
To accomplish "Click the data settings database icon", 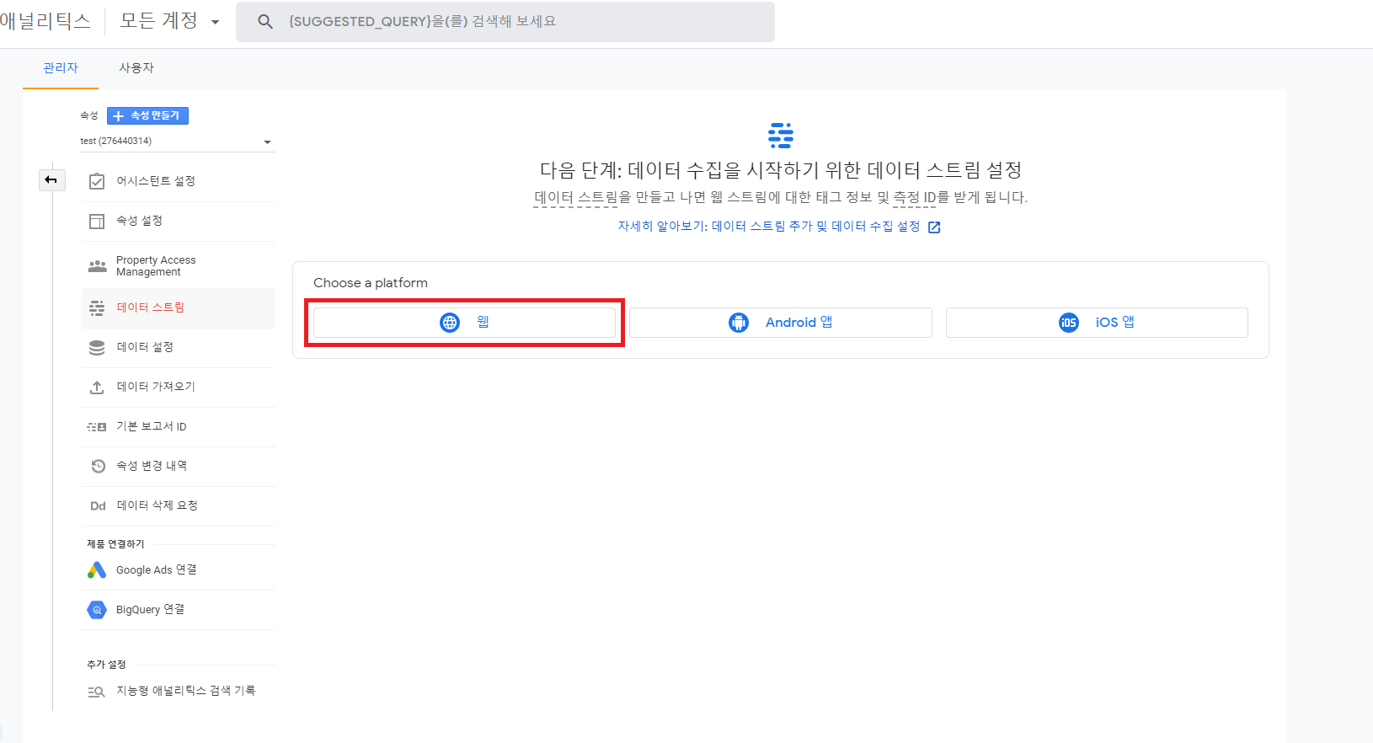I will pos(97,347).
